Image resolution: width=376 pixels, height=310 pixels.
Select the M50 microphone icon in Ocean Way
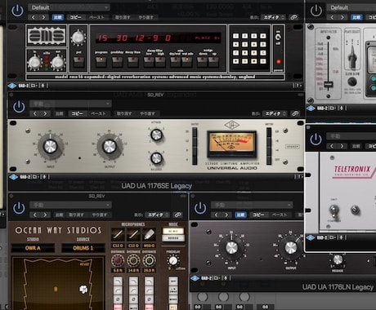[149, 234]
